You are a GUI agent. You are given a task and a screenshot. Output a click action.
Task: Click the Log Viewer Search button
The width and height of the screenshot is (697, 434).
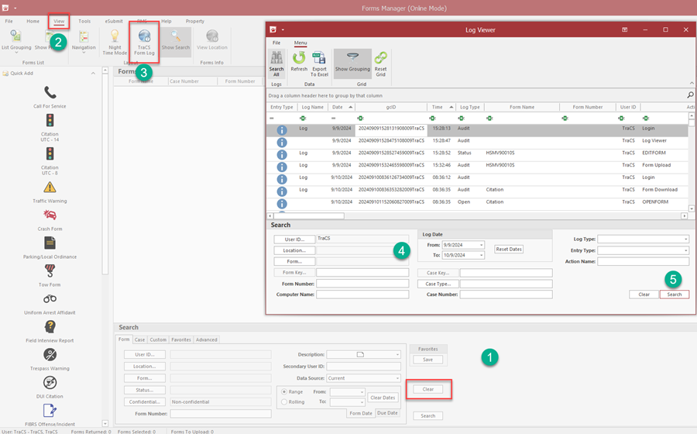674,294
